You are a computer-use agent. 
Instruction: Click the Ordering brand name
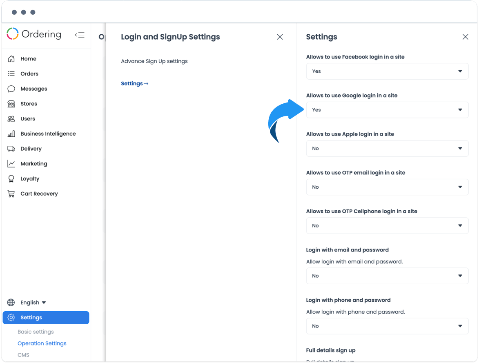(42, 34)
